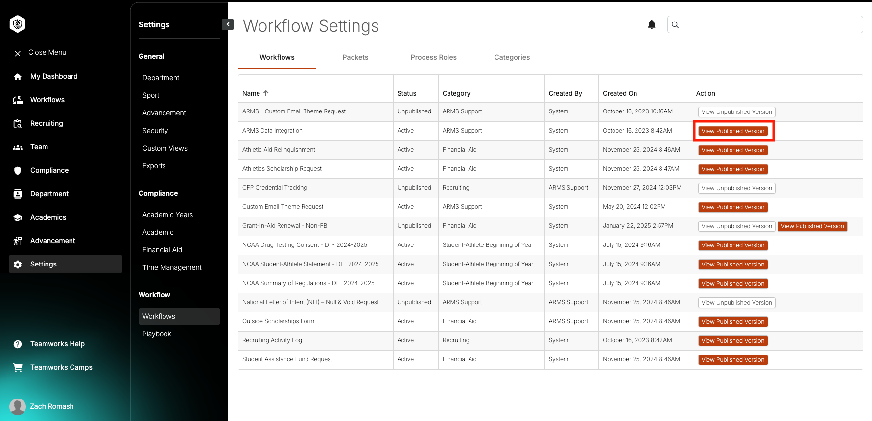Click the Created On column header
Image resolution: width=872 pixels, height=421 pixels.
pos(620,93)
